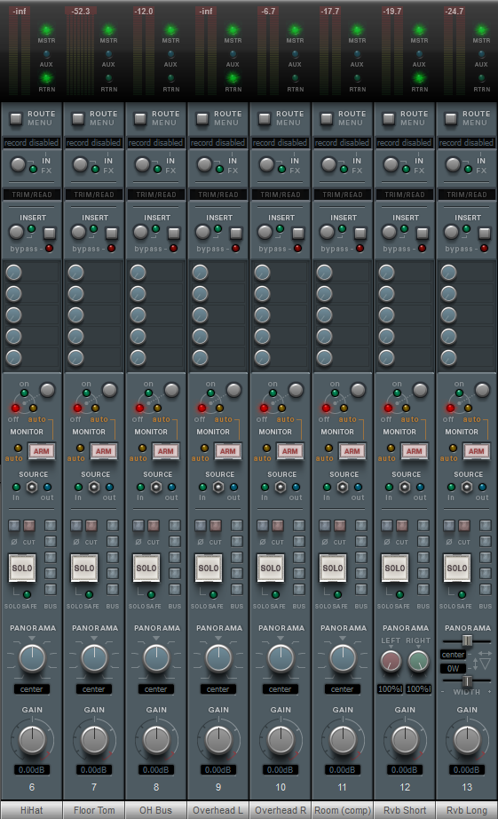The image size is (498, 819).
Task: Open TRIM/READ automation mode on Room (comp)
Action: pos(343,195)
